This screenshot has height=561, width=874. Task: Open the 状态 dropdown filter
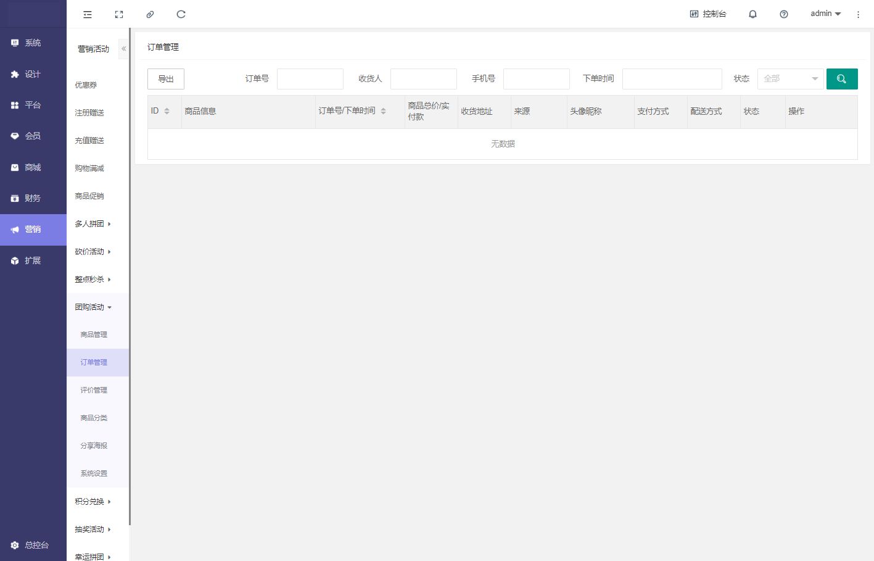point(790,79)
